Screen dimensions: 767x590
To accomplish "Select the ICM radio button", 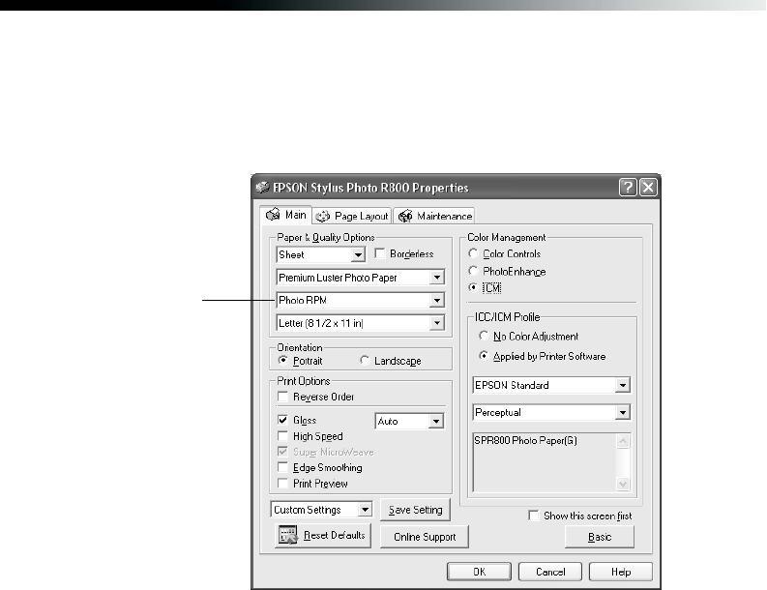I will coord(473,287).
